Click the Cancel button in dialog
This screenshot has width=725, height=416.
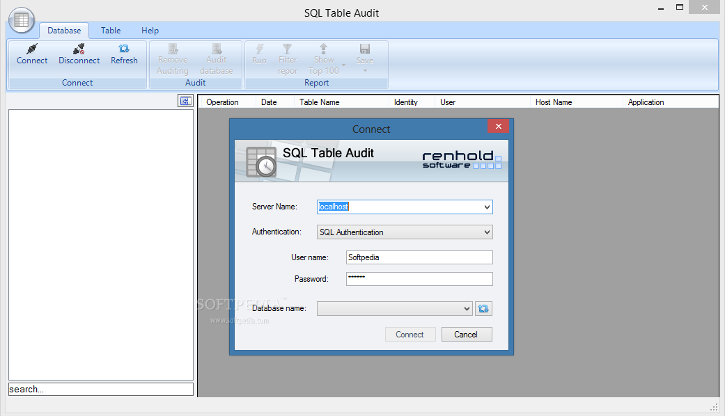pyautogui.click(x=467, y=335)
